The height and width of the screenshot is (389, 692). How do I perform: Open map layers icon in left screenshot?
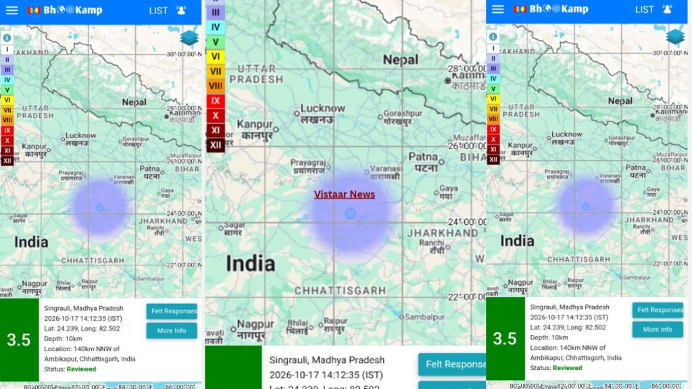tap(189, 38)
